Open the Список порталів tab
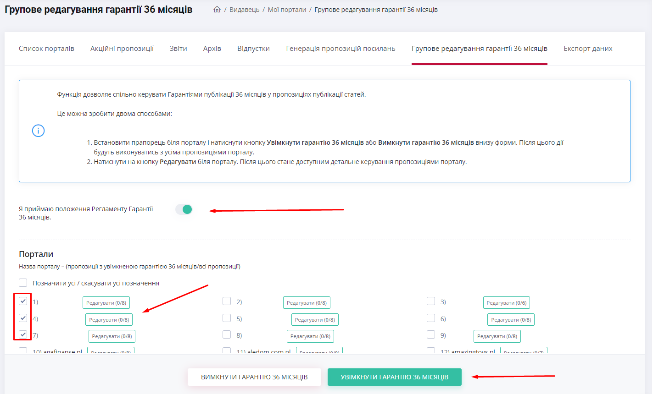The width and height of the screenshot is (653, 394). [46, 49]
